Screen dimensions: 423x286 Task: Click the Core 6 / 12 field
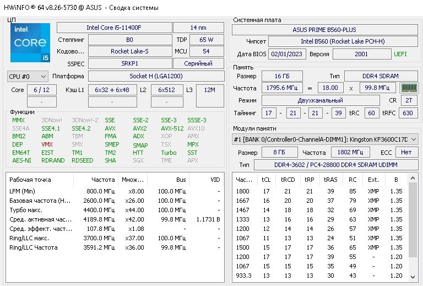42,90
